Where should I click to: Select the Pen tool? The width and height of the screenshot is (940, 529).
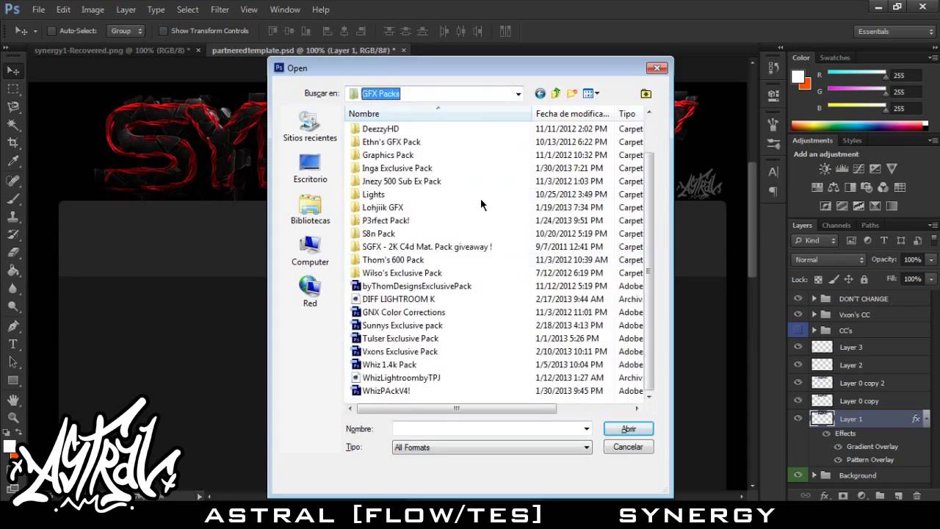[x=13, y=325]
